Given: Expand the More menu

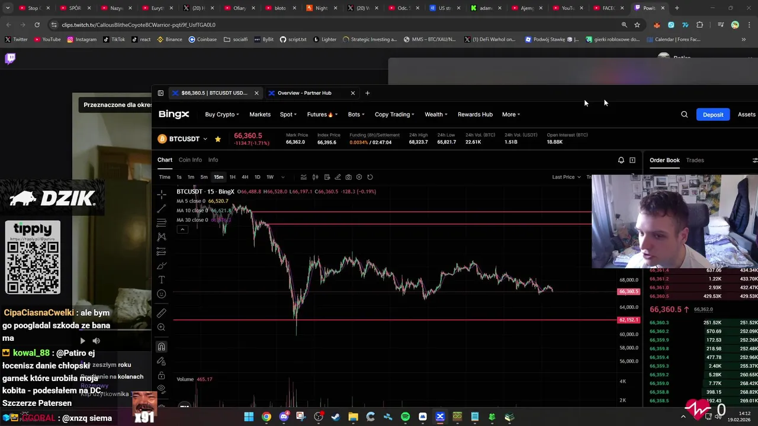Looking at the screenshot, I should pyautogui.click(x=511, y=114).
